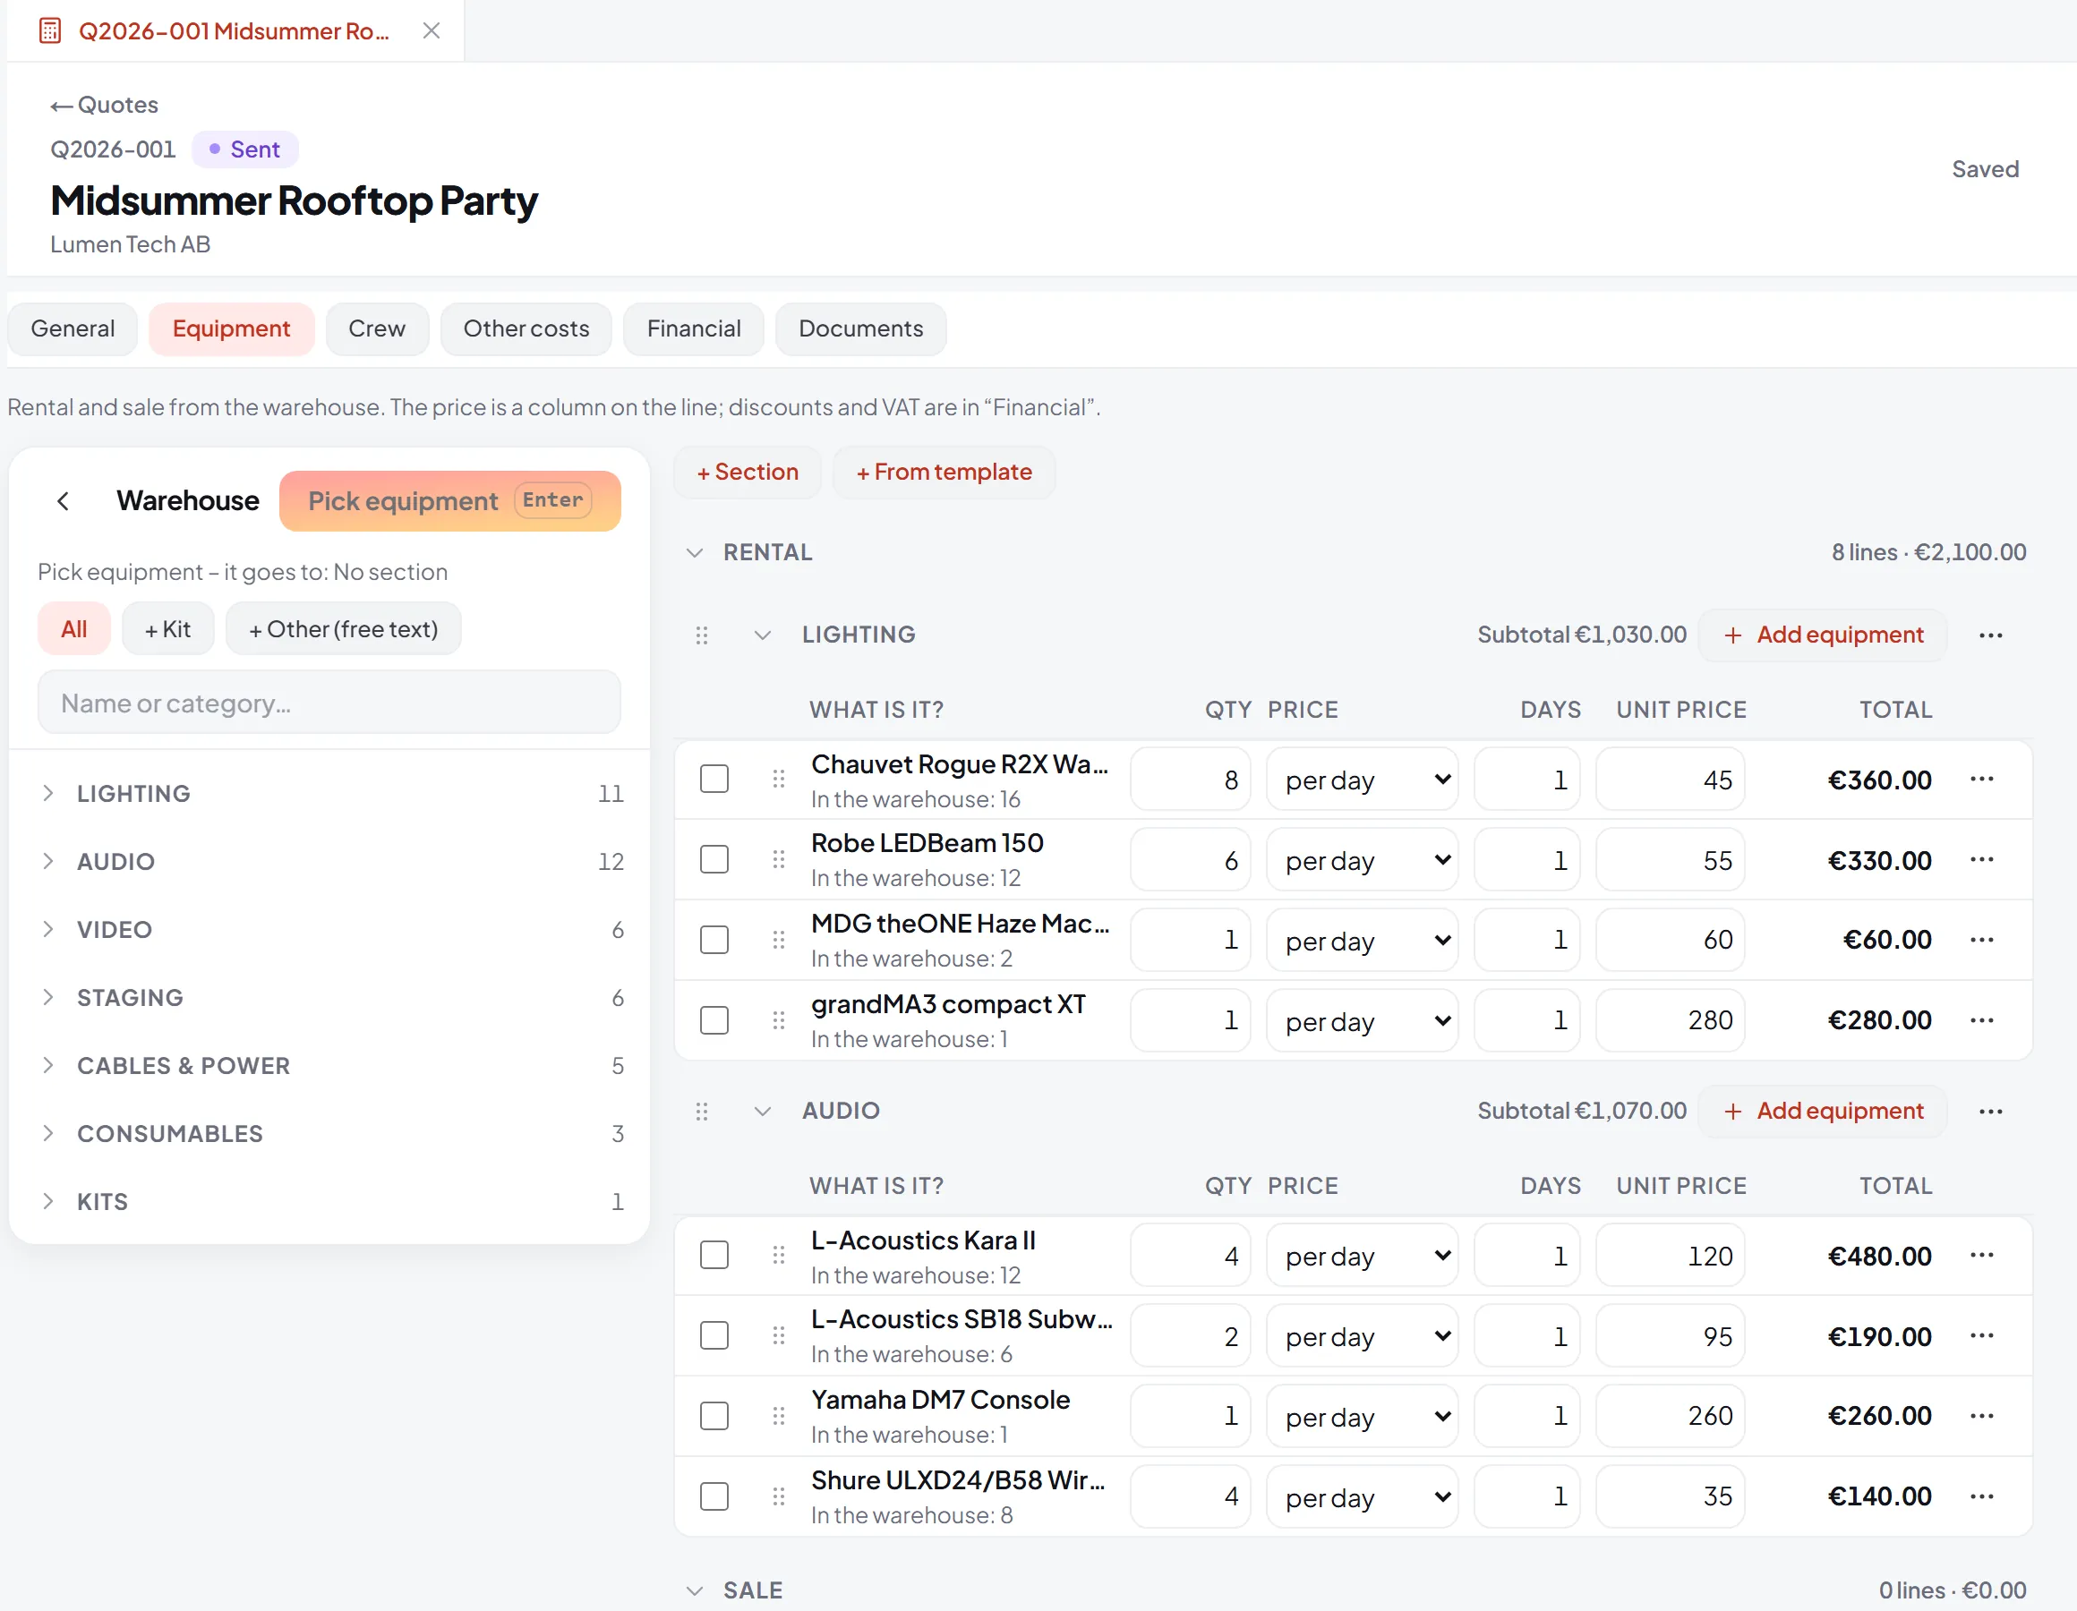2077x1611 pixels.
Task: Click the quantity field of Robe LEDBeam 150
Action: click(1191, 860)
